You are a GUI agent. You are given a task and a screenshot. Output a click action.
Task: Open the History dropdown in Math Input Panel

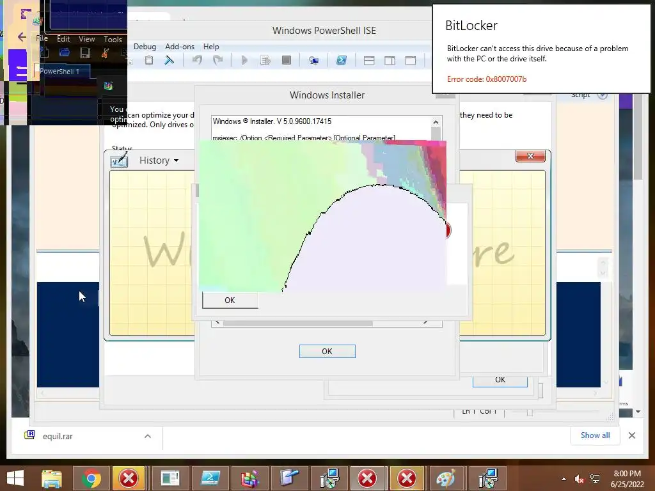(159, 160)
